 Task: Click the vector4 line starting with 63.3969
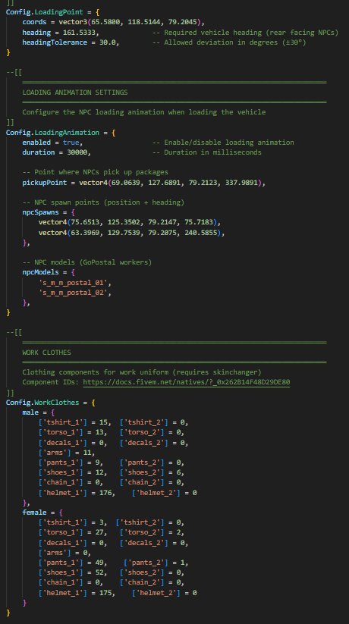pyautogui.click(x=132, y=233)
